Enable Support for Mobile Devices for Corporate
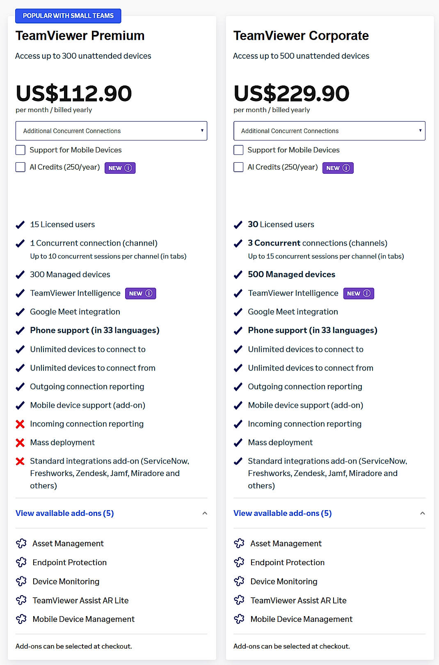This screenshot has height=665, width=439. (x=238, y=150)
